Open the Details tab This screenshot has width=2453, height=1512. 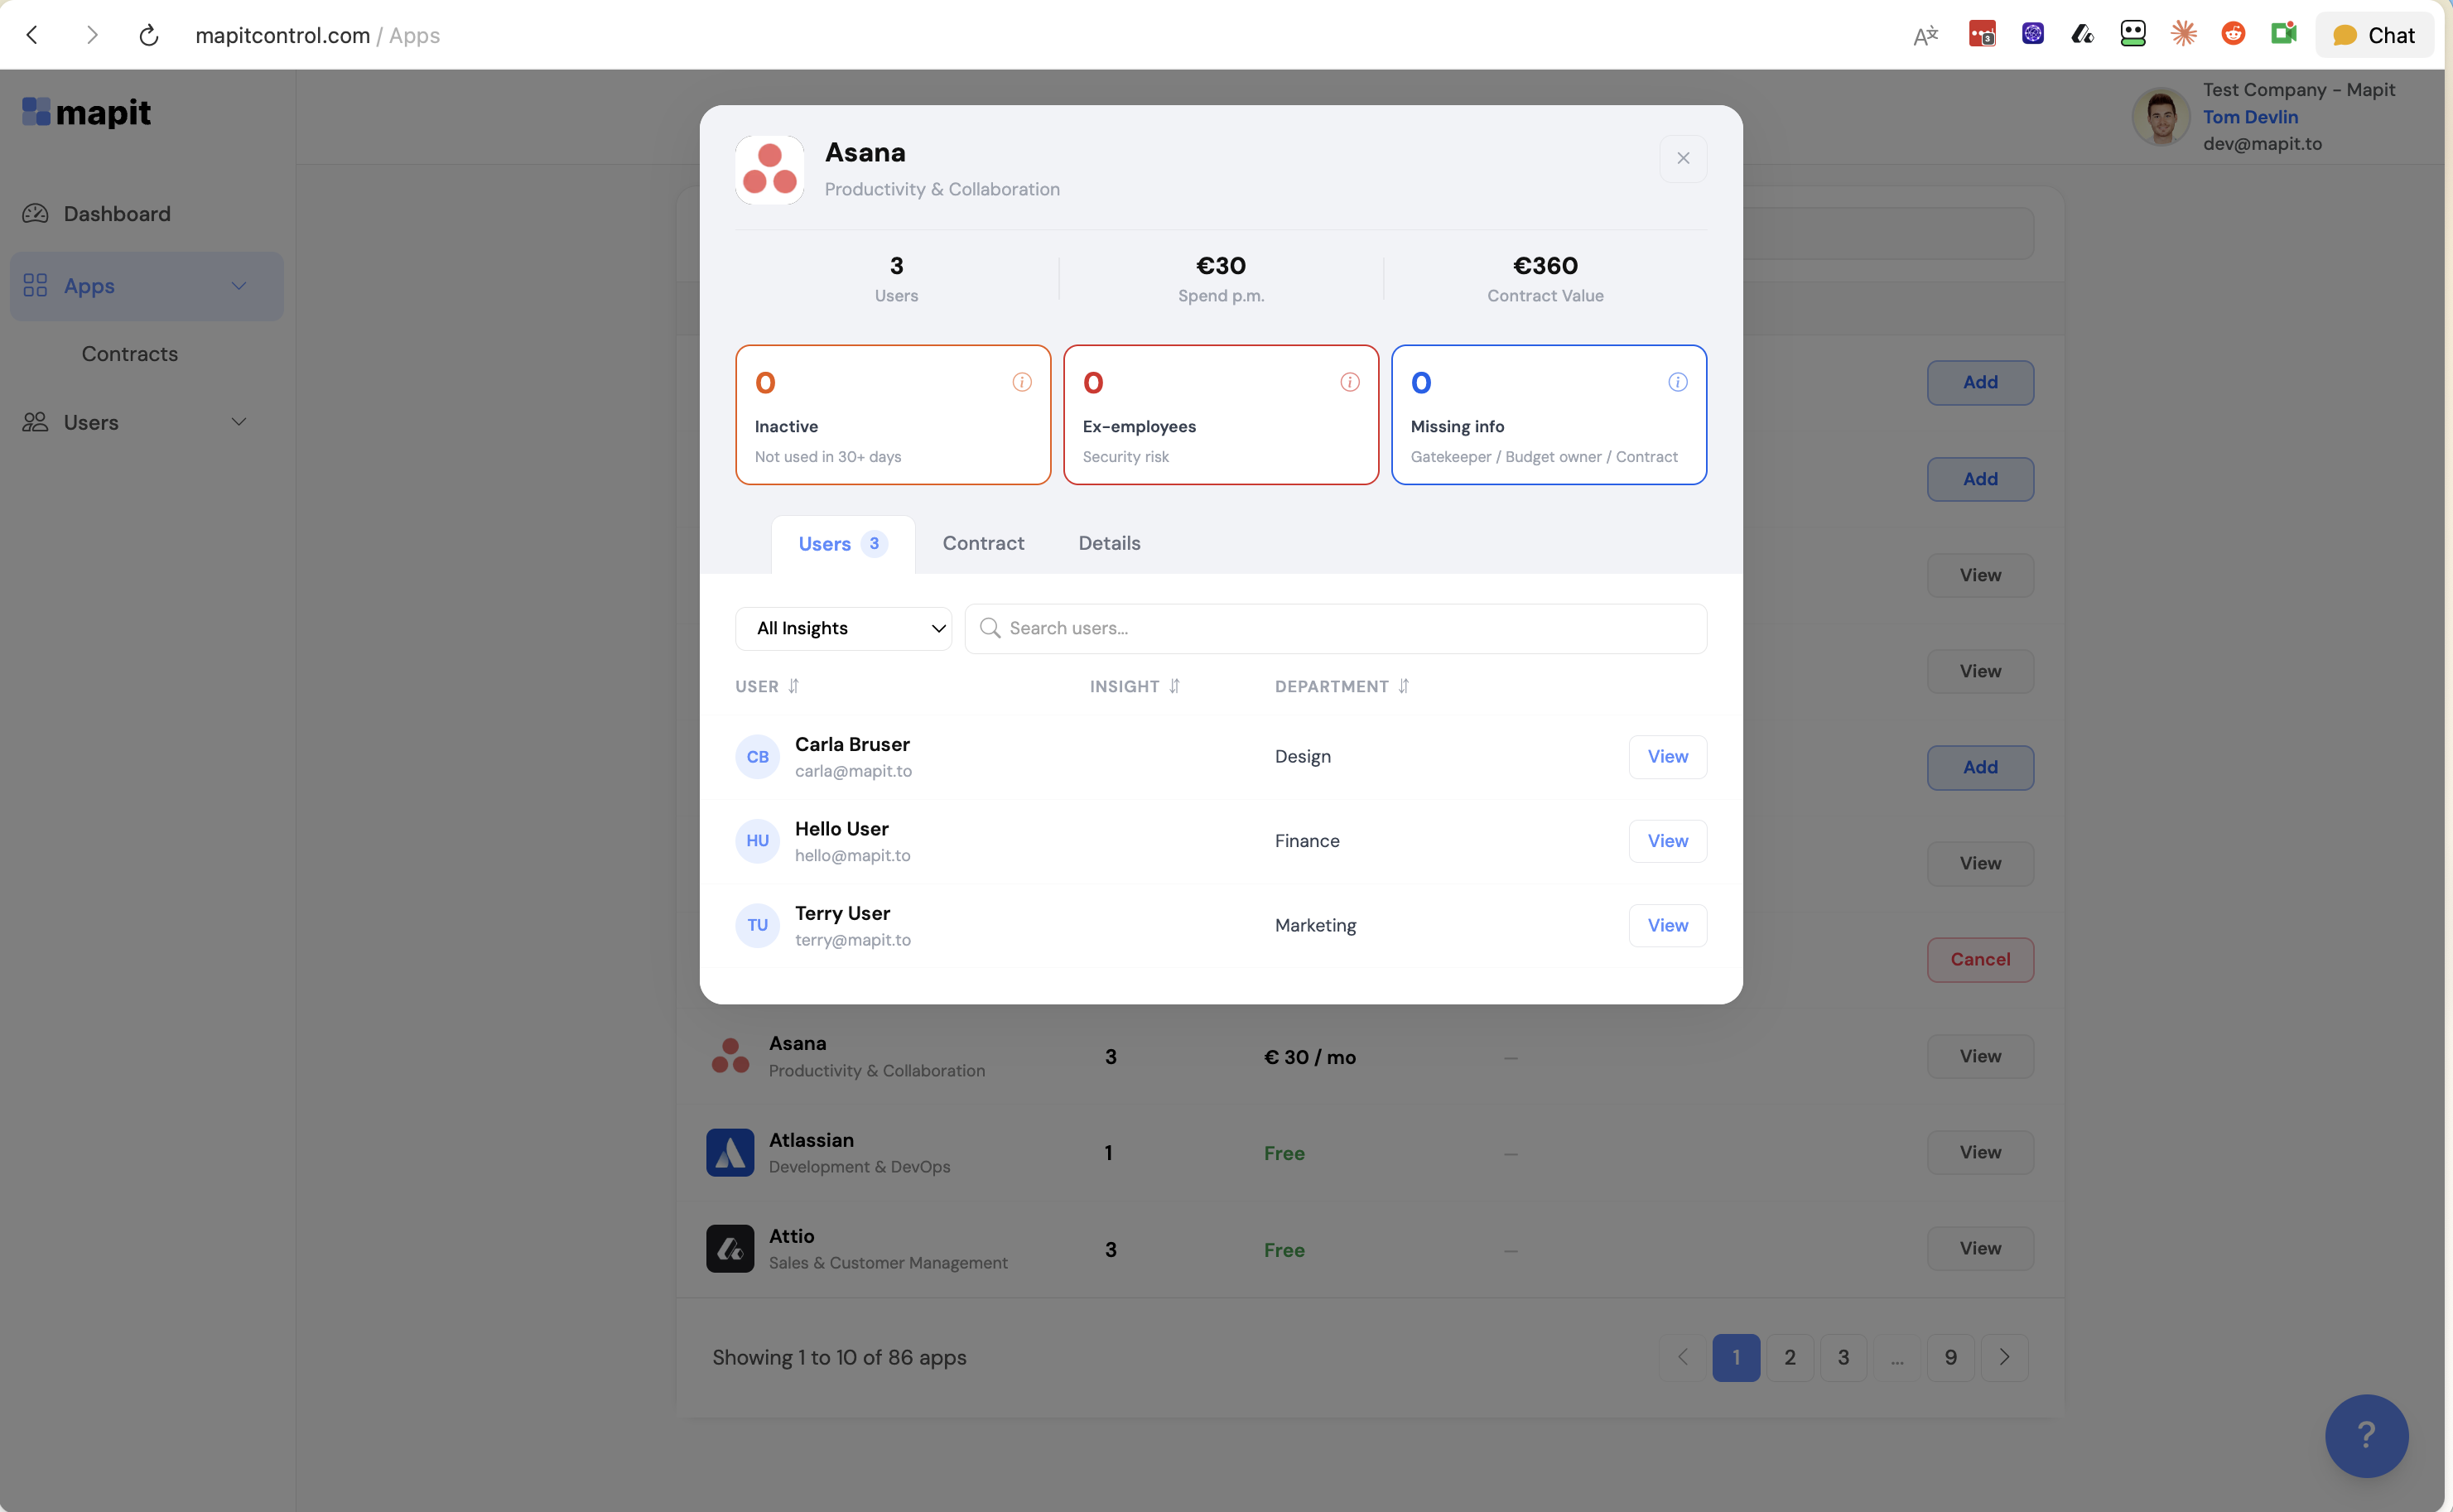1109,543
